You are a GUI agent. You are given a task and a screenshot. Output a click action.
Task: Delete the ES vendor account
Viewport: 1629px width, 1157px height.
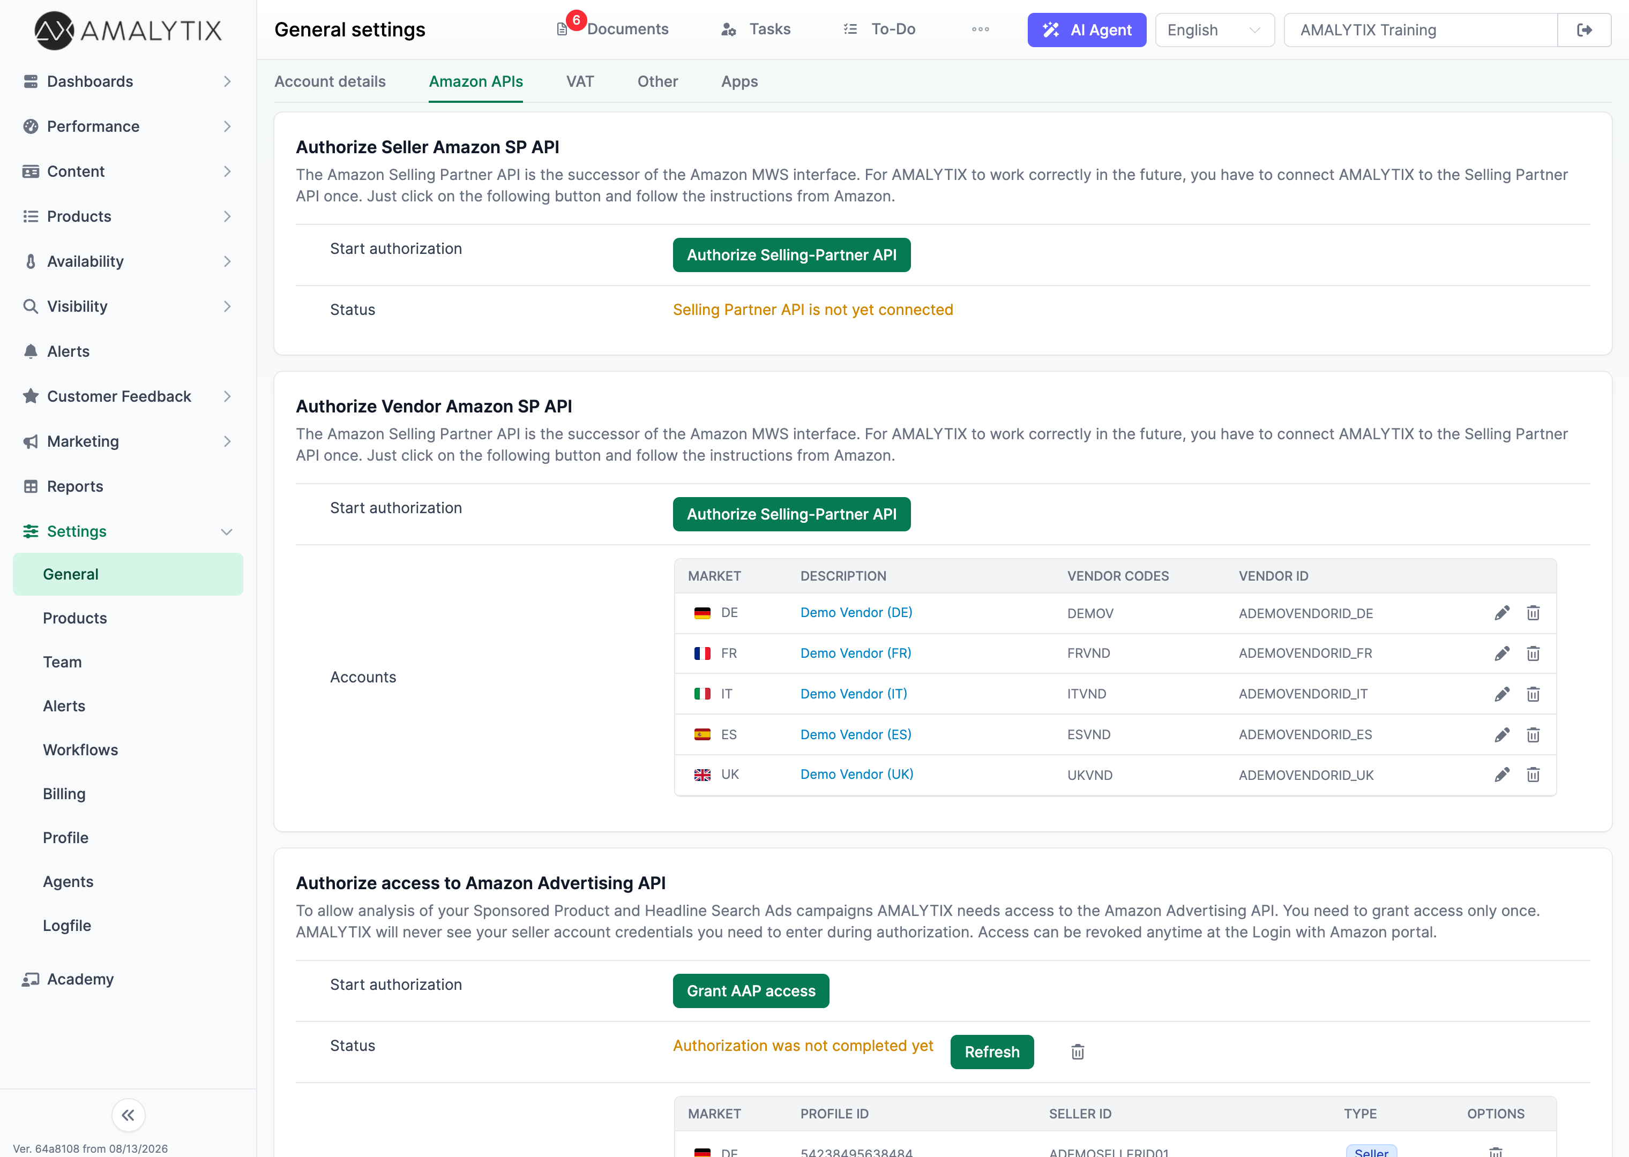[1533, 734]
